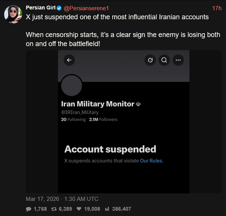This screenshot has width=226, height=216.
Task: Click the @IRIran_Military handle
Action: click(x=80, y=112)
